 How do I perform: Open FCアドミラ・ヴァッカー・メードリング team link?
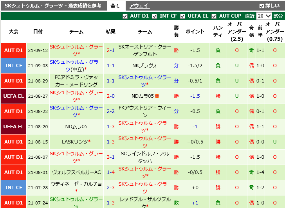point(76,81)
